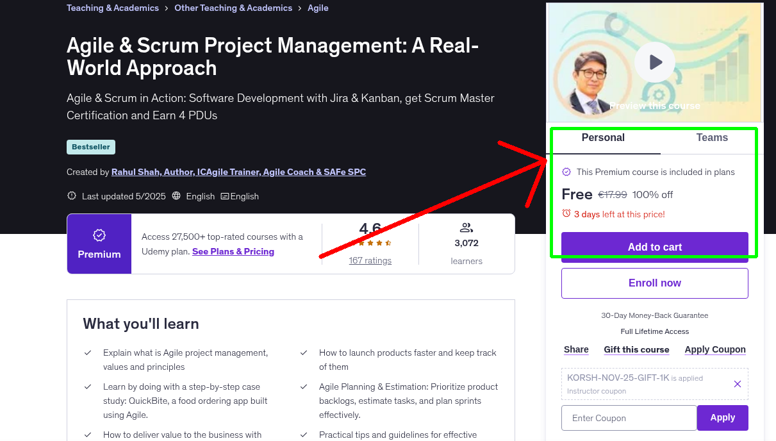Click the Enroll now button
776x441 pixels.
pyautogui.click(x=654, y=283)
